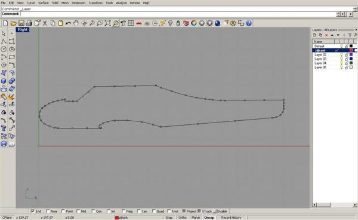Toggle Layer 02 lightbulb visibility
358x220 pixels.
pos(341,54)
